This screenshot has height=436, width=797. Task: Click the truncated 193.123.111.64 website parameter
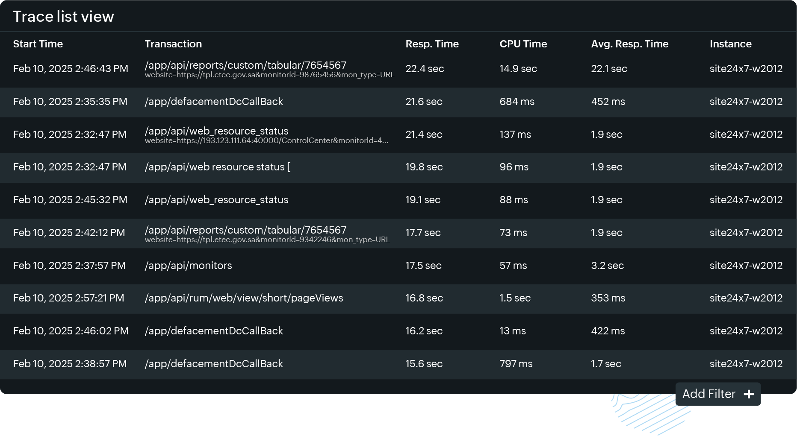tap(266, 140)
